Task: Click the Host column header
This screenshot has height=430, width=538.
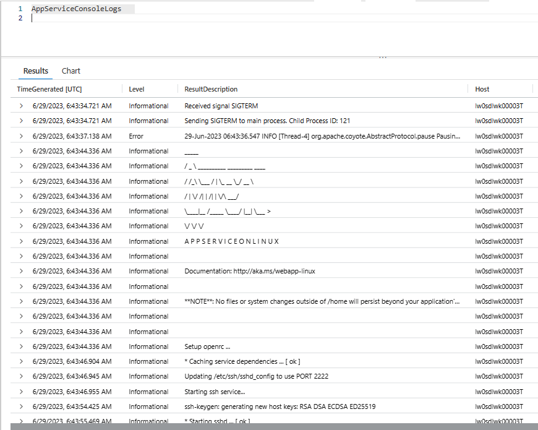Action: tap(482, 90)
